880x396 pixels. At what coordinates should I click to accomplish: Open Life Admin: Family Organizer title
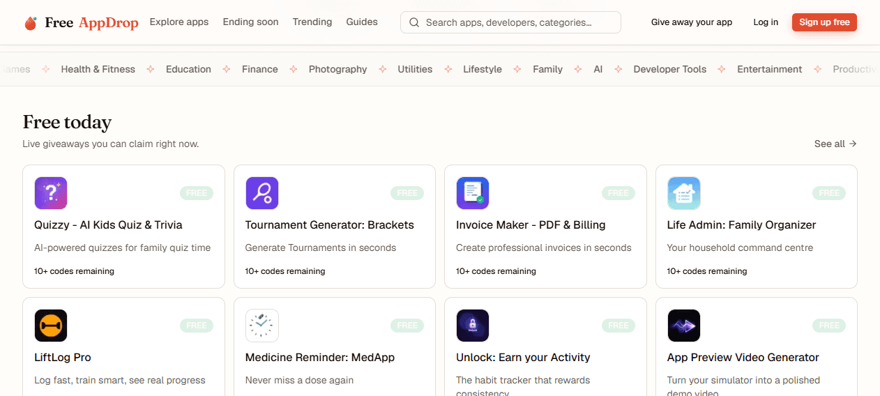tap(741, 224)
